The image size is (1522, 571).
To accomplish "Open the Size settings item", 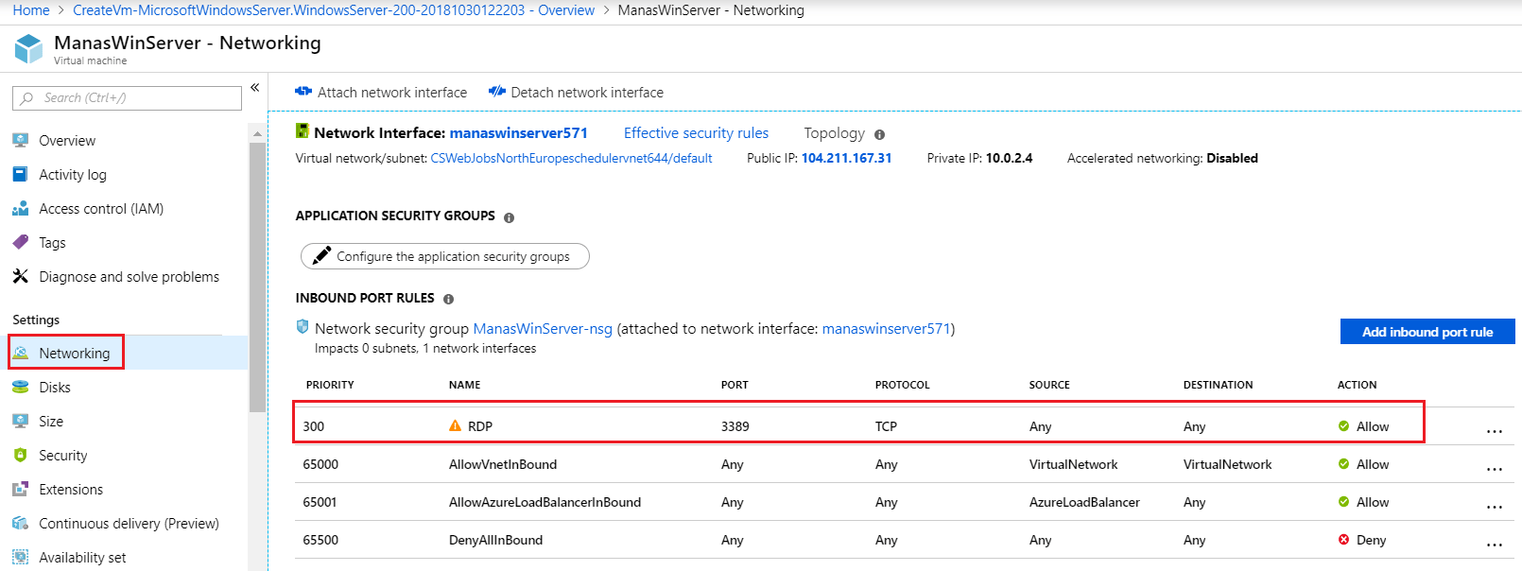I will tap(51, 422).
